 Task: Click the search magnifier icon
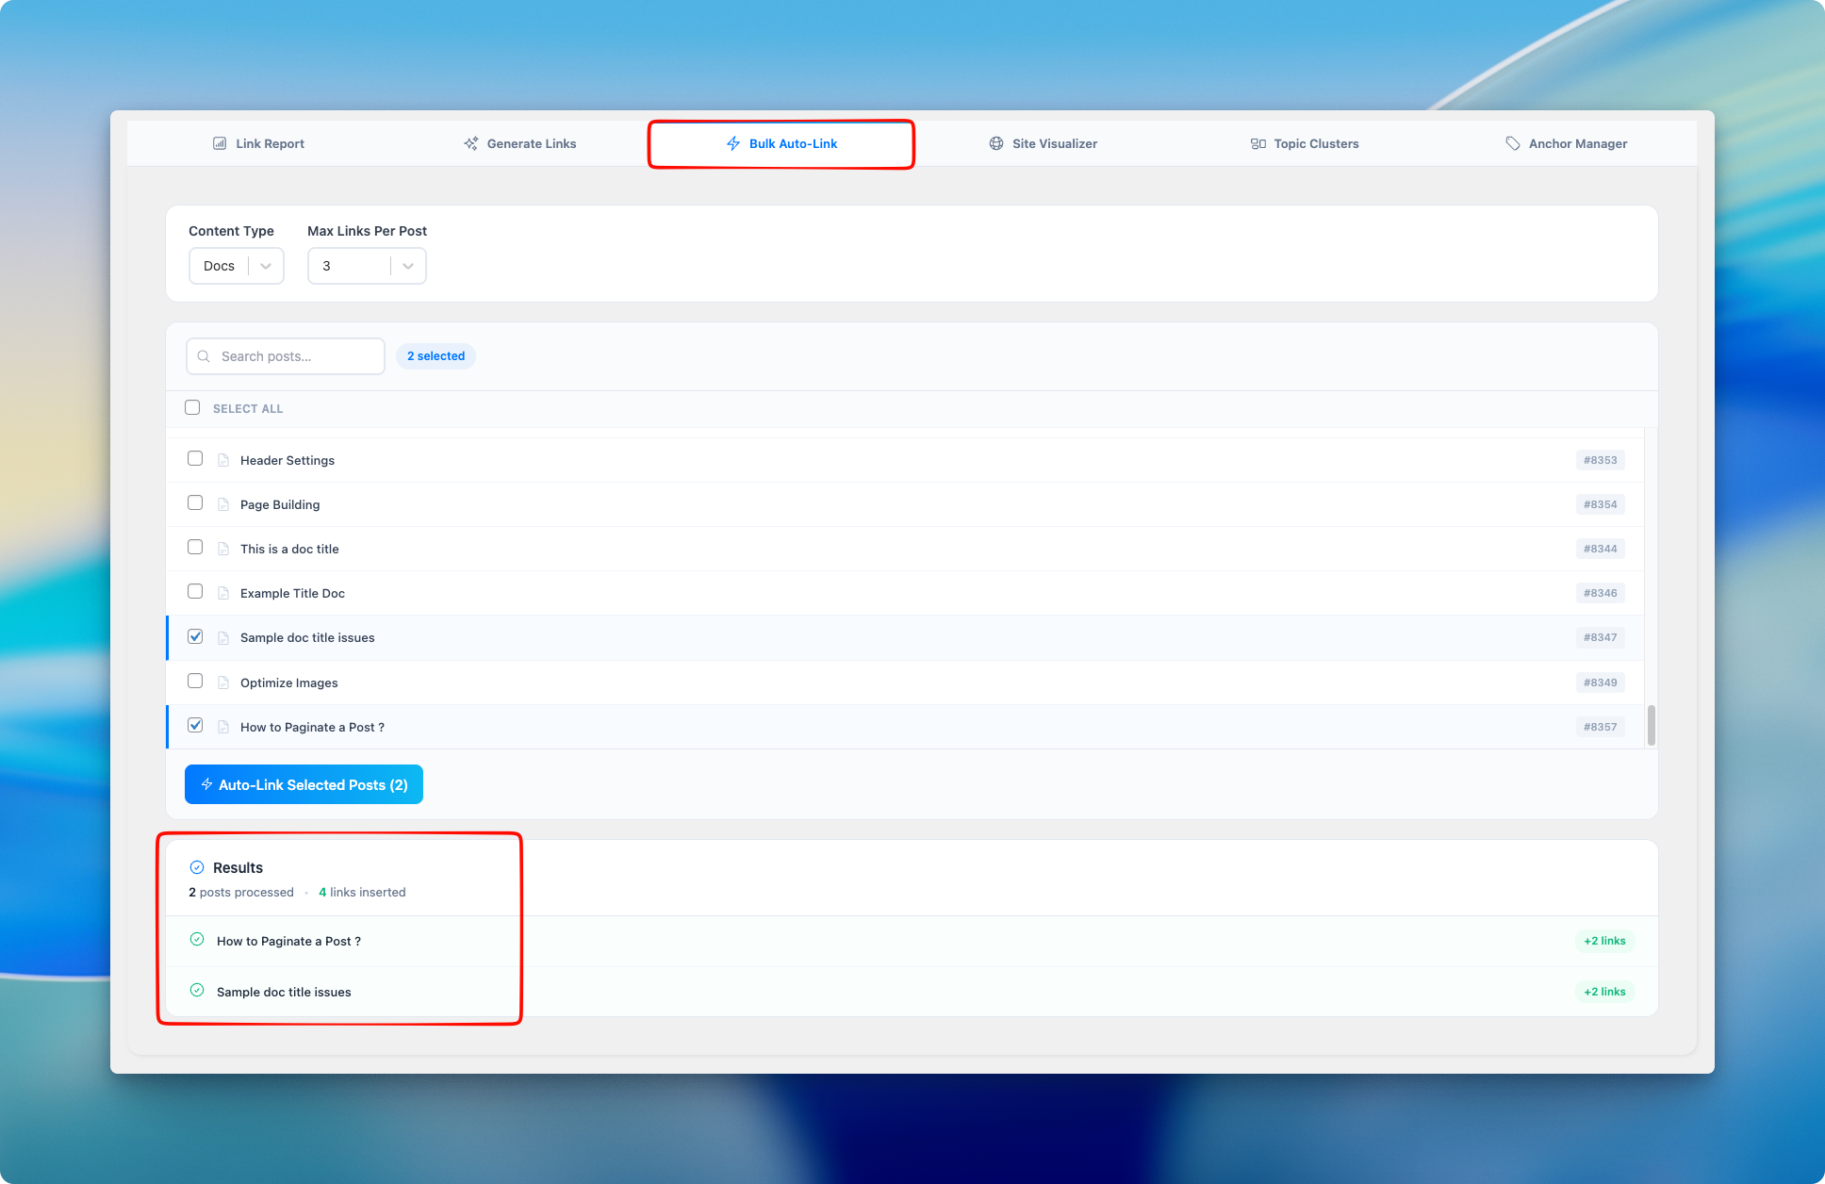click(204, 356)
